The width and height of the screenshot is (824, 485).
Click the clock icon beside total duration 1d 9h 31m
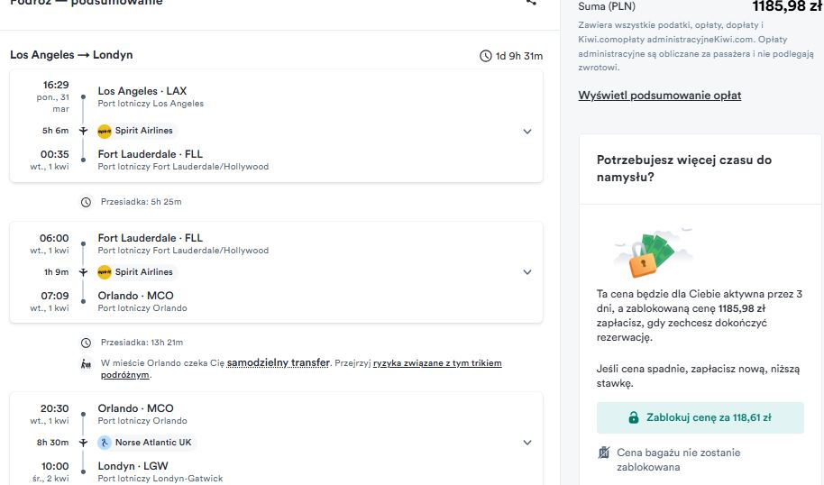pos(486,56)
